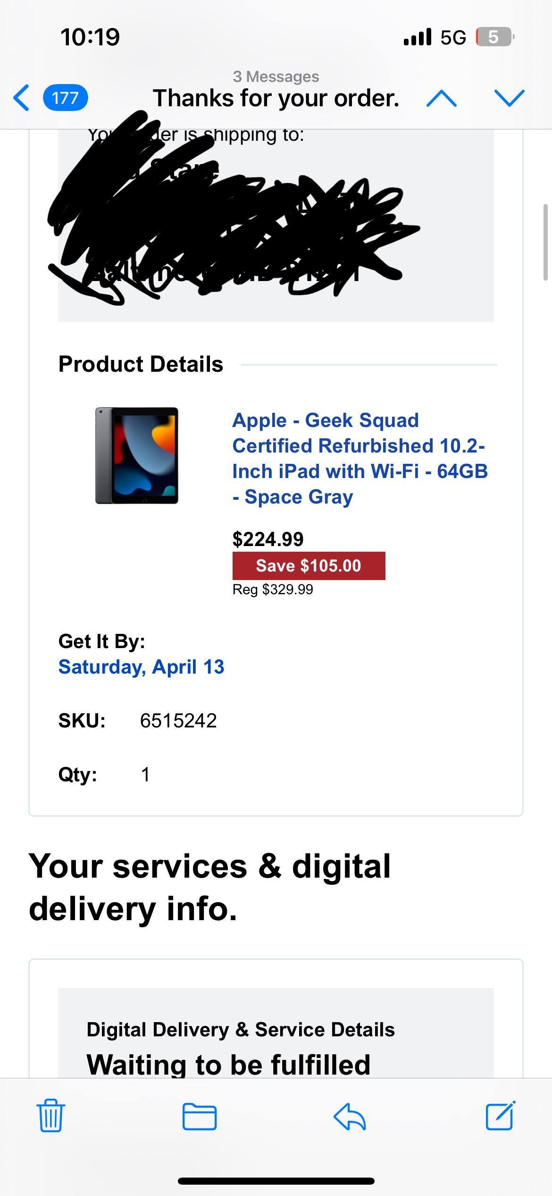Open the iPad product details link
The width and height of the screenshot is (552, 1196).
pos(361,458)
